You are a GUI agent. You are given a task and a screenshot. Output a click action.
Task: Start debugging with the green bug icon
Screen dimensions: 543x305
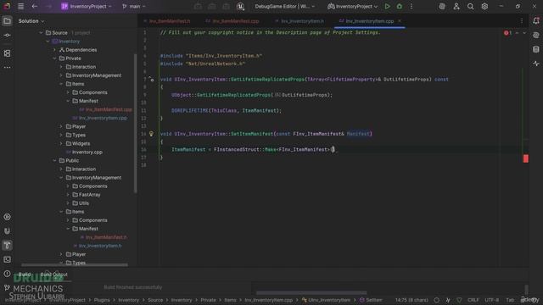coord(400,6)
